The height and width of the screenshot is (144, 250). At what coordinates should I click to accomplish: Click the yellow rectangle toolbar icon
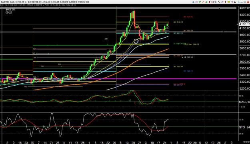pos(229,2)
